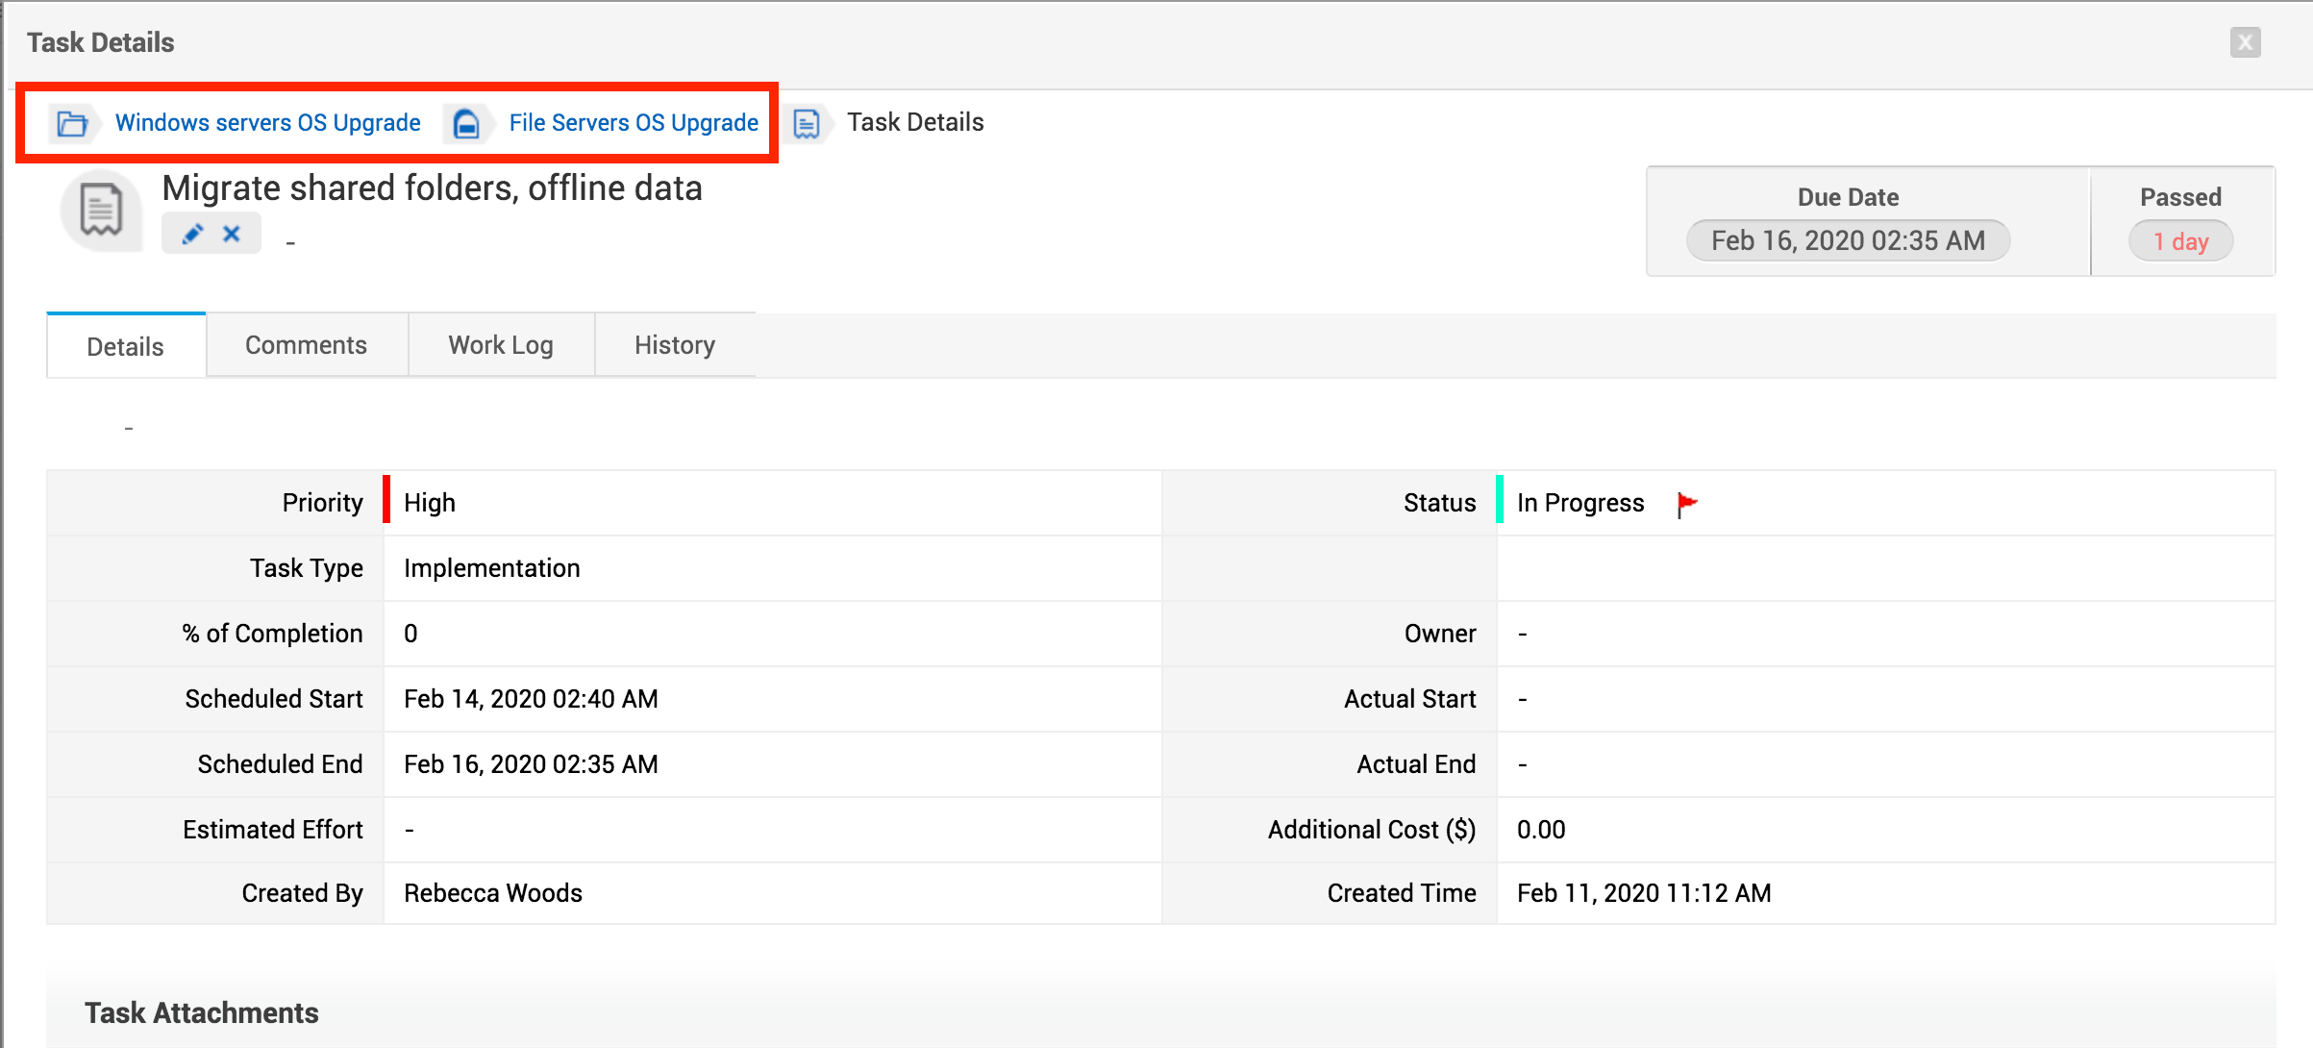Screen dimensions: 2313x1048
Task: Click the Task Attachments section header
Action: pyautogui.click(x=201, y=1012)
